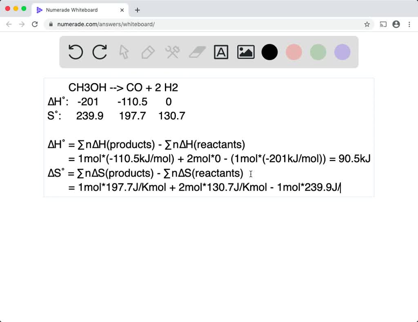Open Chrome's three-dot menu
This screenshot has height=322, width=418.
(409, 24)
